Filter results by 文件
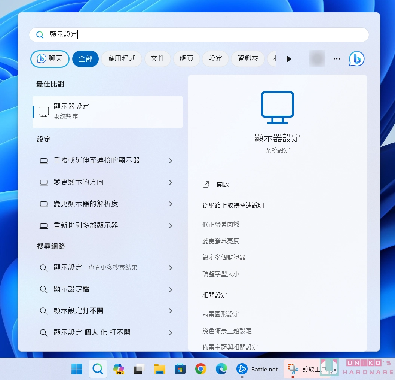This screenshot has width=395, height=380. 157,59
